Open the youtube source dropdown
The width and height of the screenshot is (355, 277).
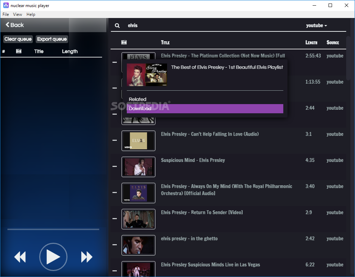pos(316,25)
